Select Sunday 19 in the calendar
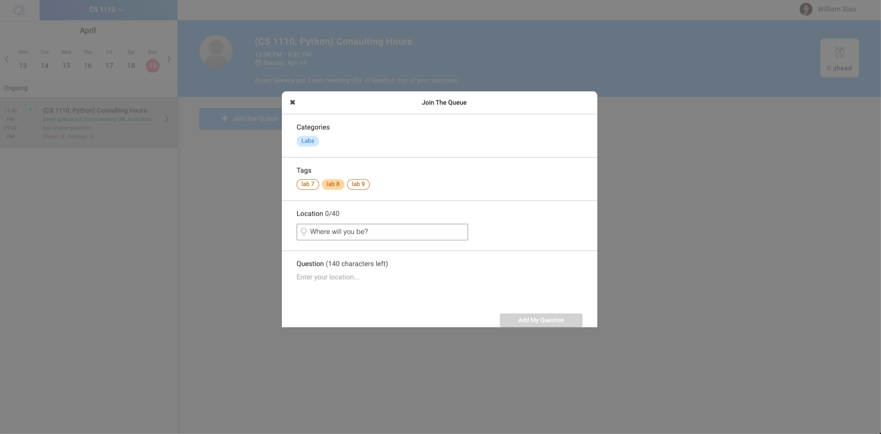Screen dimensions: 881x434 pyautogui.click(x=153, y=66)
